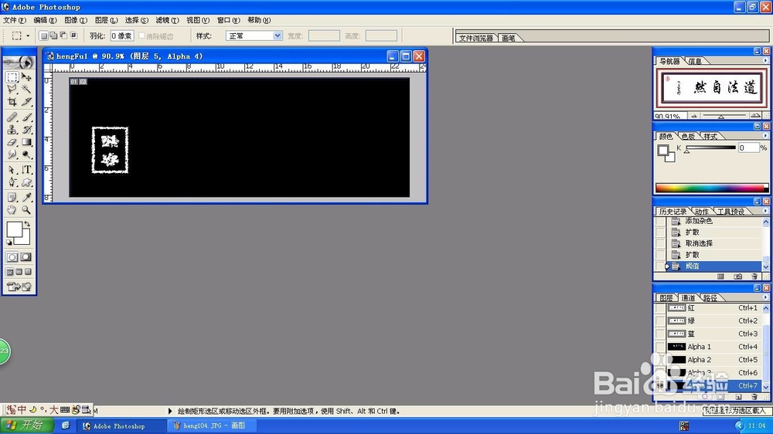Open the History panel flyout menu

pos(765,212)
